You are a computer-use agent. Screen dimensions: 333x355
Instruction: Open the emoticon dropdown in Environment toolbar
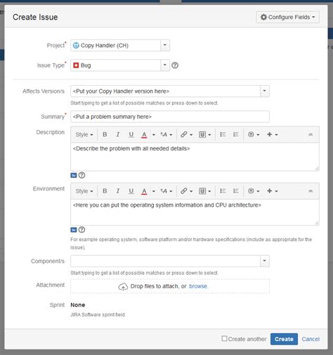(x=254, y=191)
